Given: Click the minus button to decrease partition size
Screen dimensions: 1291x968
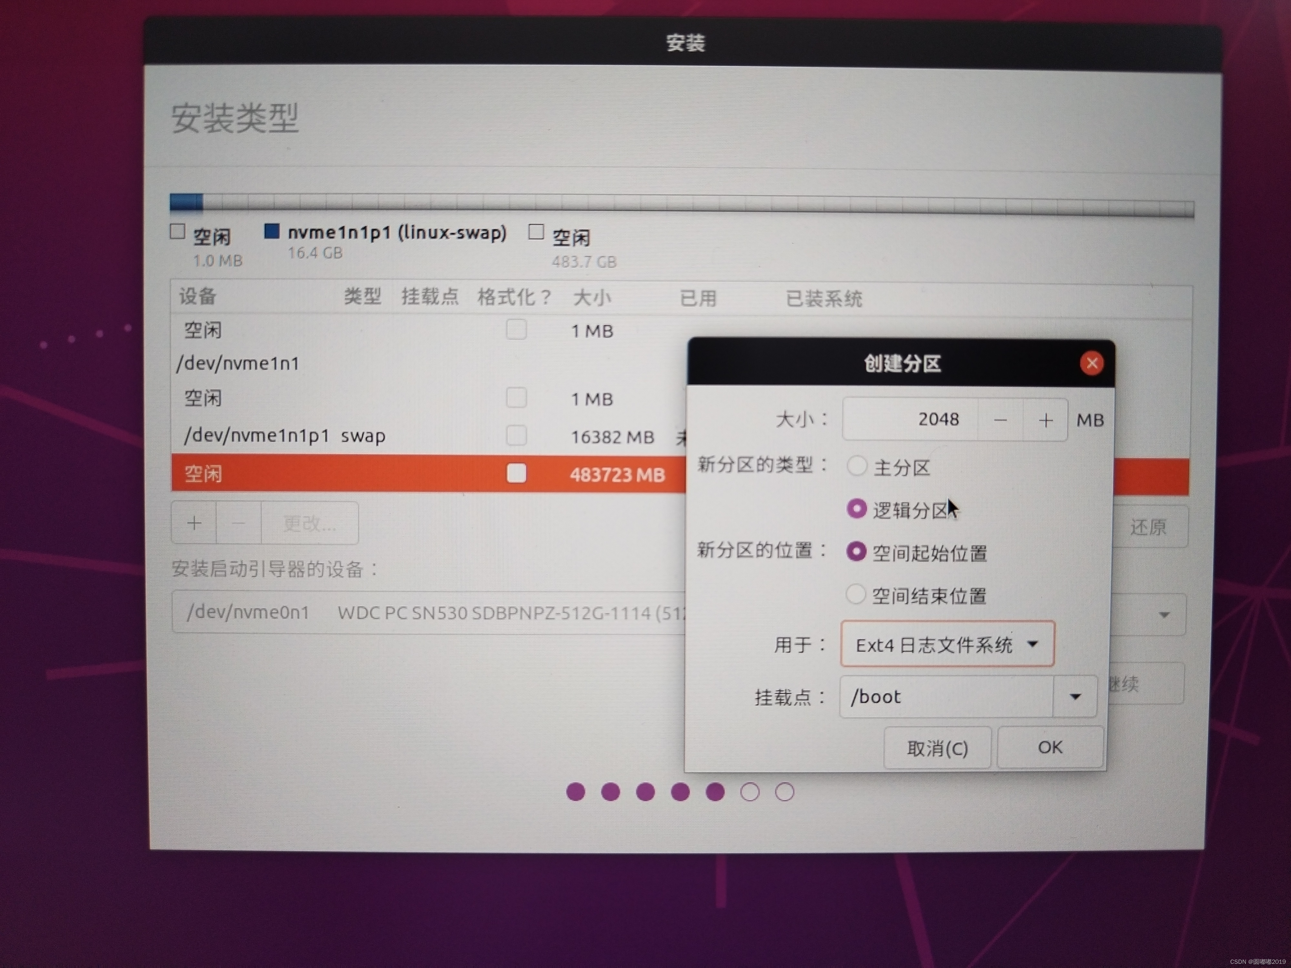Looking at the screenshot, I should tap(1000, 420).
